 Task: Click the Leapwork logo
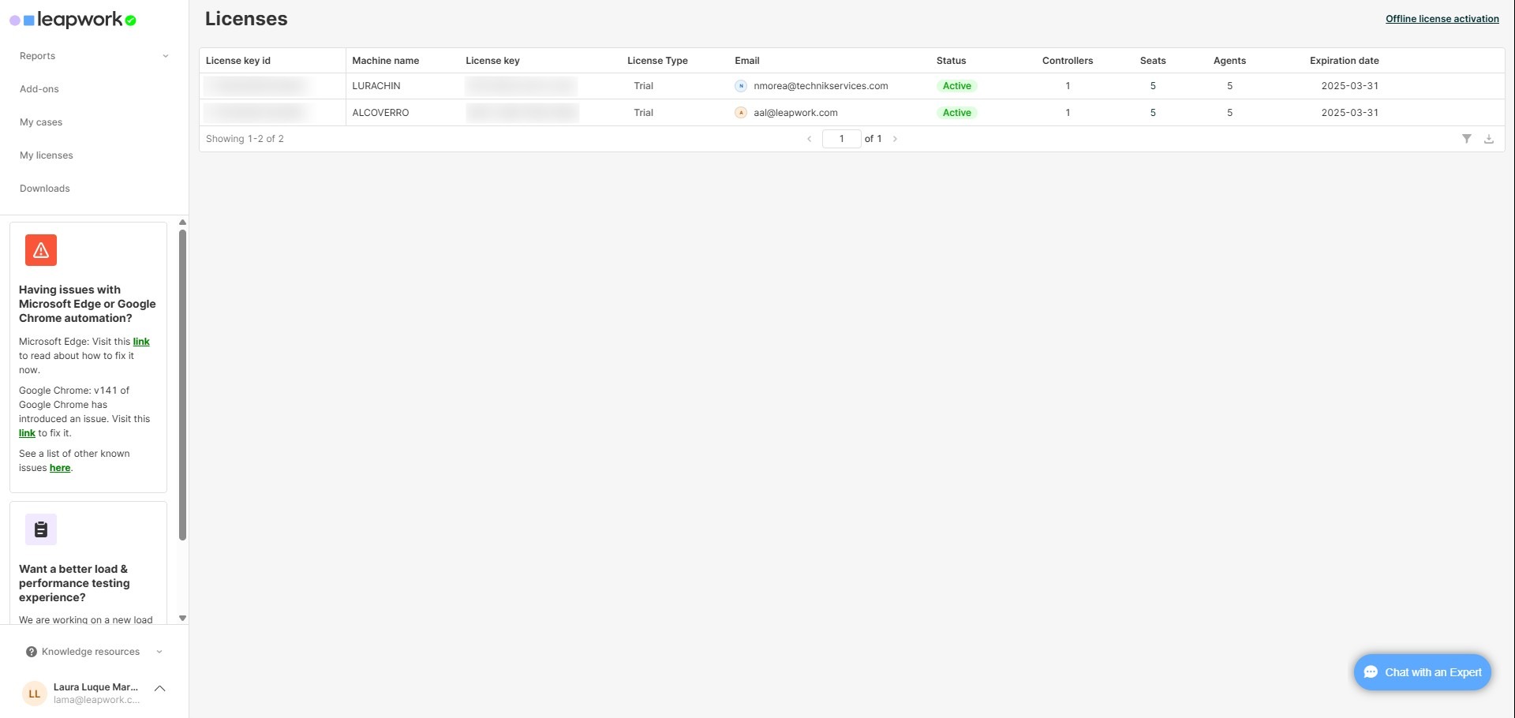(x=73, y=19)
